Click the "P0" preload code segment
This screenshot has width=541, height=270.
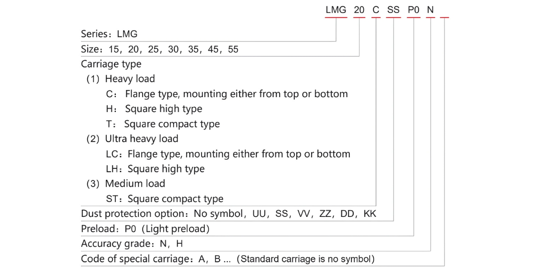coord(413,9)
